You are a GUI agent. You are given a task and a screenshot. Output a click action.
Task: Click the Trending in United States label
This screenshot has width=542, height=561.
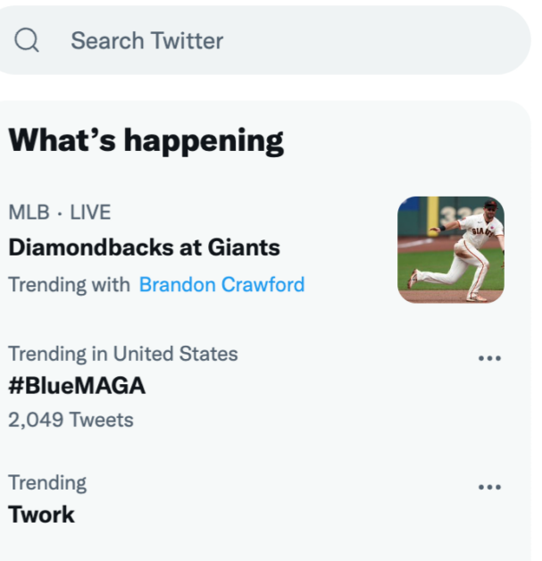[x=123, y=354]
